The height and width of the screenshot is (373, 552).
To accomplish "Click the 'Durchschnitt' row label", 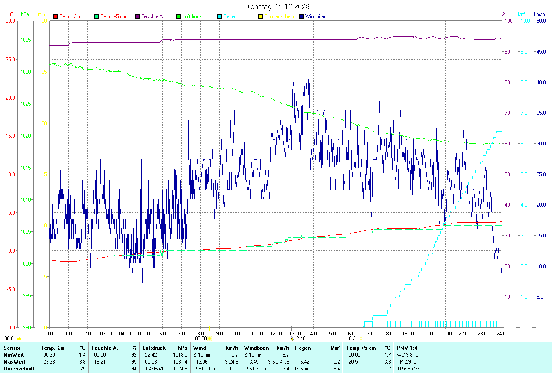I will click(x=19, y=369).
